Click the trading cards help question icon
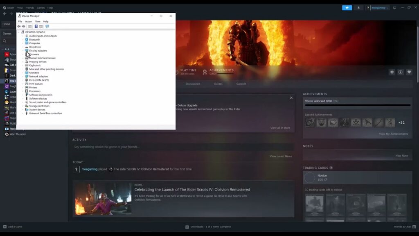The image size is (419, 236). 331,168
